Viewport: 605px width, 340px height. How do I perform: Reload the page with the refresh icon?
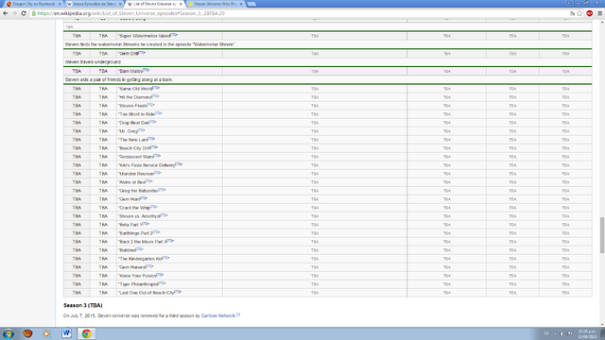click(x=24, y=13)
